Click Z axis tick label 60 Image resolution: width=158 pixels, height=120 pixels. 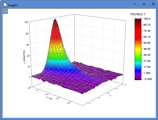pyautogui.click(x=28, y=45)
